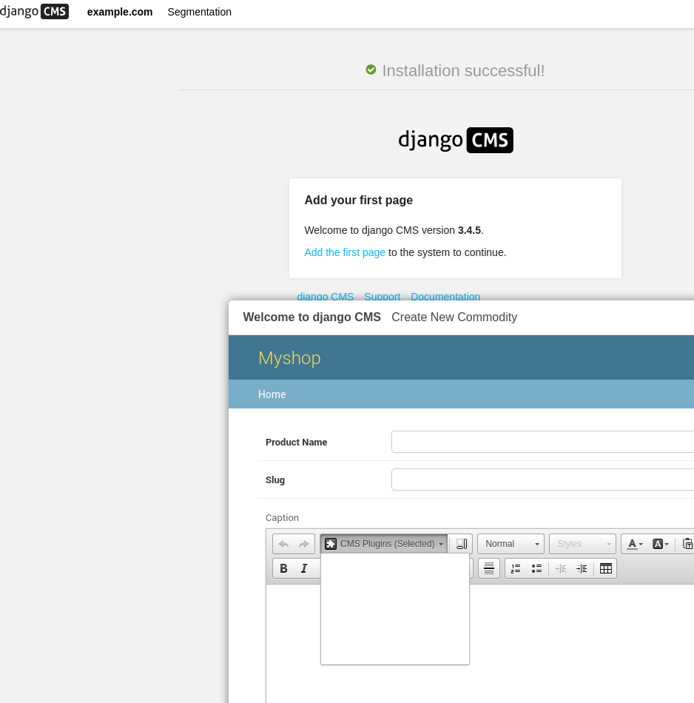This screenshot has width=694, height=703.
Task: Collapse the CMS Plugins (Selected) dropdown
Action: (384, 544)
